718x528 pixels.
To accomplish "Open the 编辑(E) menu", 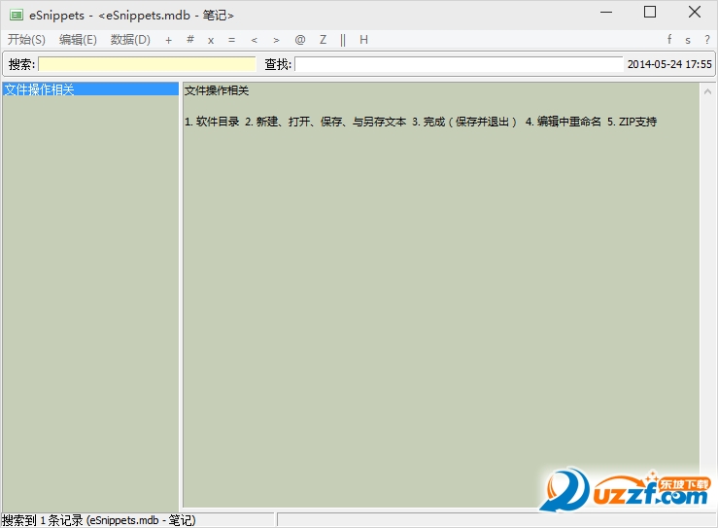I will click(x=78, y=40).
